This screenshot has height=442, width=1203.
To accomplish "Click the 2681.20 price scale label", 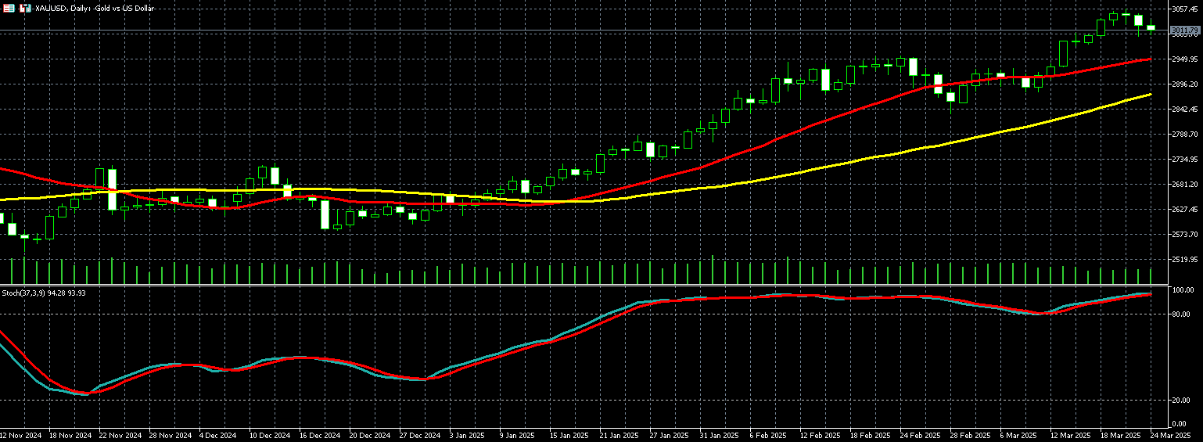I will point(1185,185).
